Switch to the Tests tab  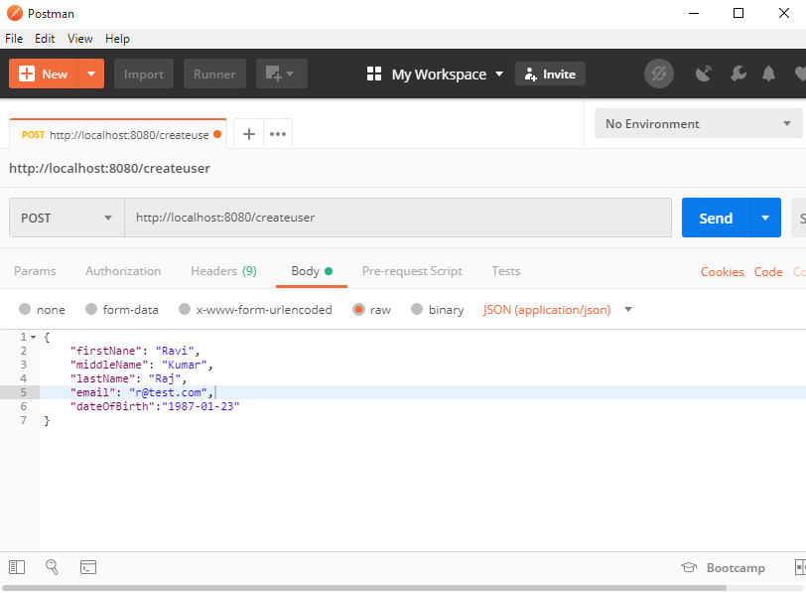505,270
